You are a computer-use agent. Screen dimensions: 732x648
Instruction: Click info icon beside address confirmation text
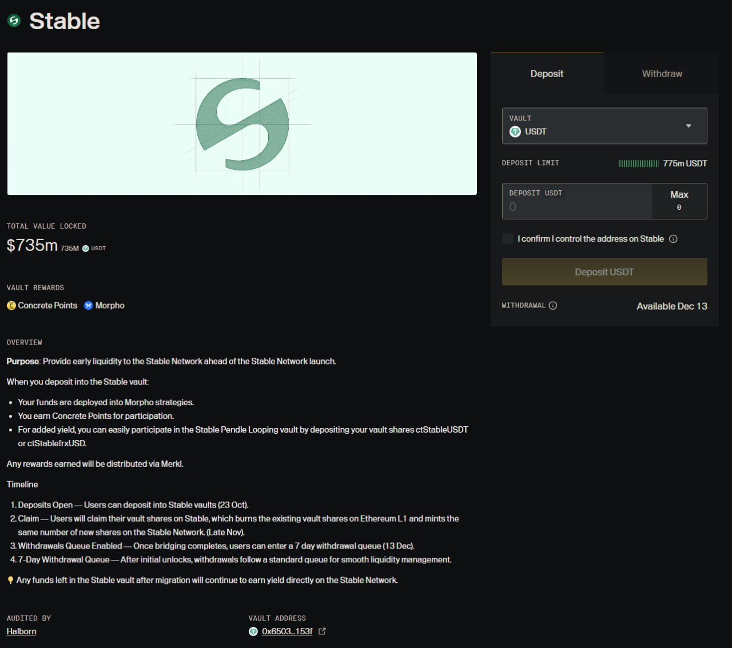coord(673,239)
